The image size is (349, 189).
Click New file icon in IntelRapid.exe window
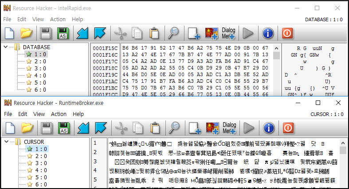click(x=9, y=33)
